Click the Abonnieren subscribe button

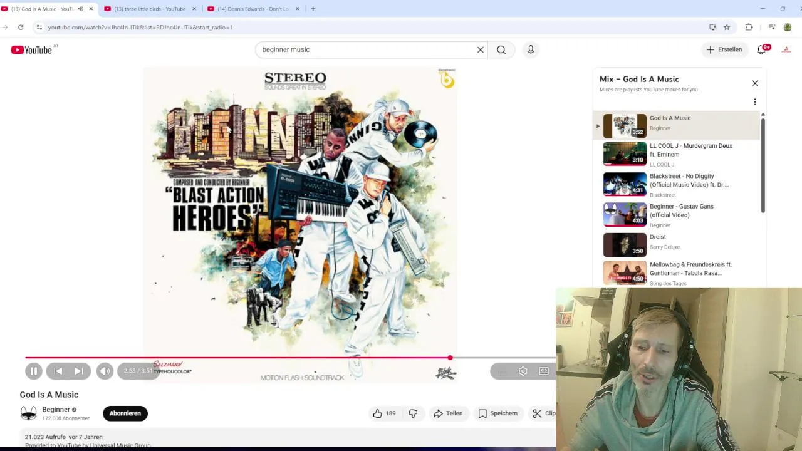click(x=125, y=413)
